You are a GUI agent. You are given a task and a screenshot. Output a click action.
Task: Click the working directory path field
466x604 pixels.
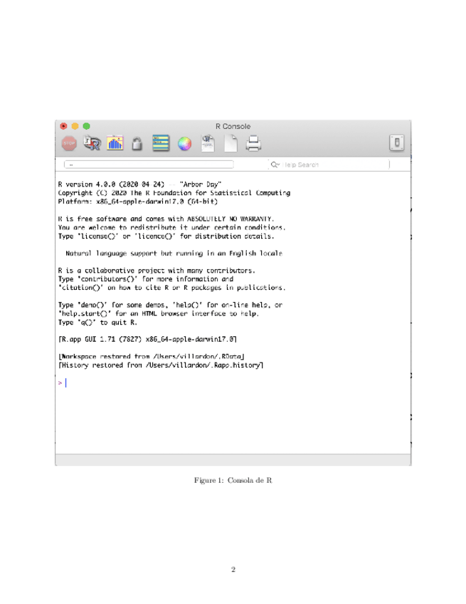[x=149, y=165]
